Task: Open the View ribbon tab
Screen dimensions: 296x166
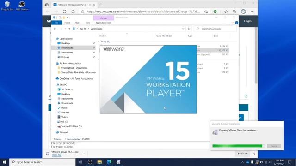Action: pyautogui.click(x=88, y=23)
